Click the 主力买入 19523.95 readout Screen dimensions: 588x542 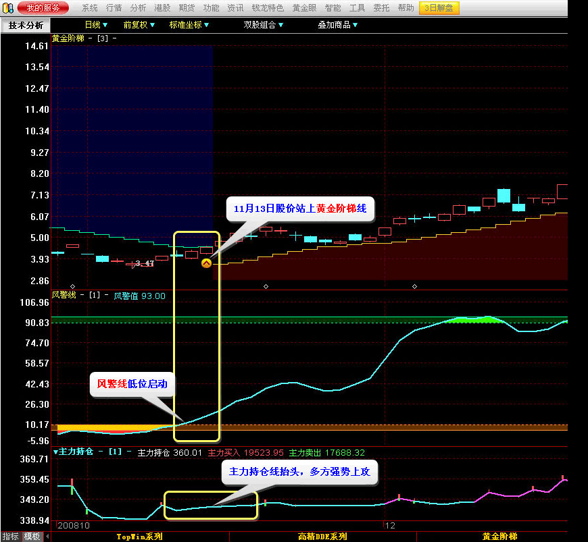click(245, 452)
